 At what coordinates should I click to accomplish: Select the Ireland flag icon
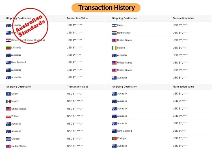point(114,48)
